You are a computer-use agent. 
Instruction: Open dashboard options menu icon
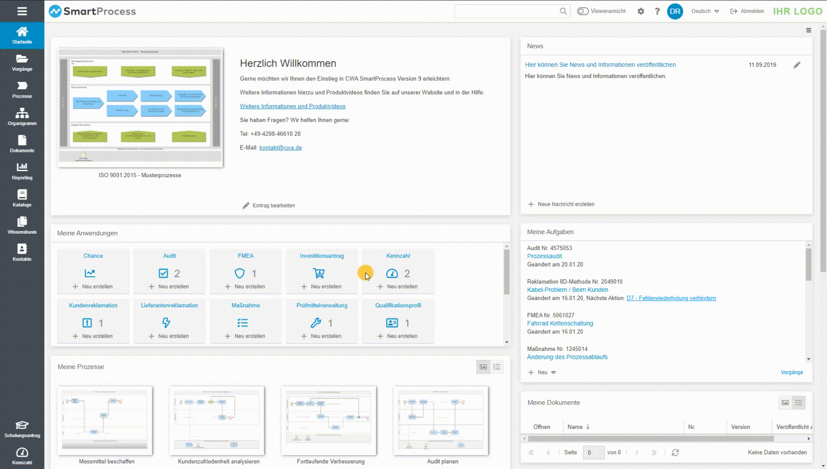tap(808, 30)
